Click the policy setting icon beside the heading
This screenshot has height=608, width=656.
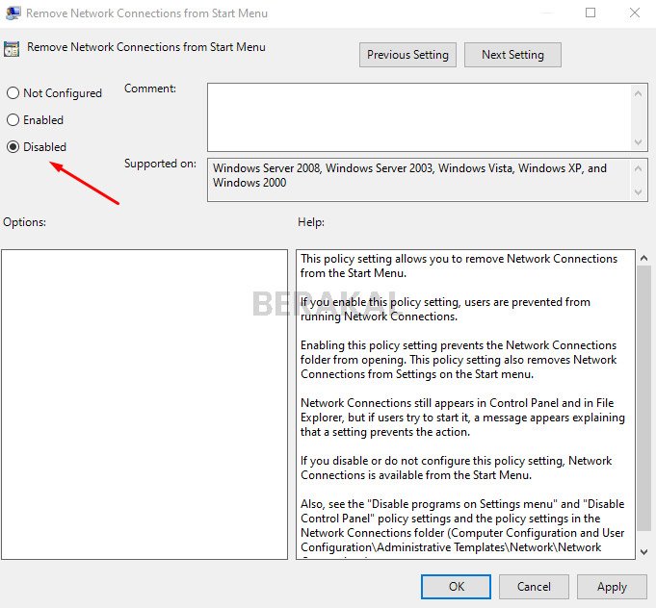12,48
